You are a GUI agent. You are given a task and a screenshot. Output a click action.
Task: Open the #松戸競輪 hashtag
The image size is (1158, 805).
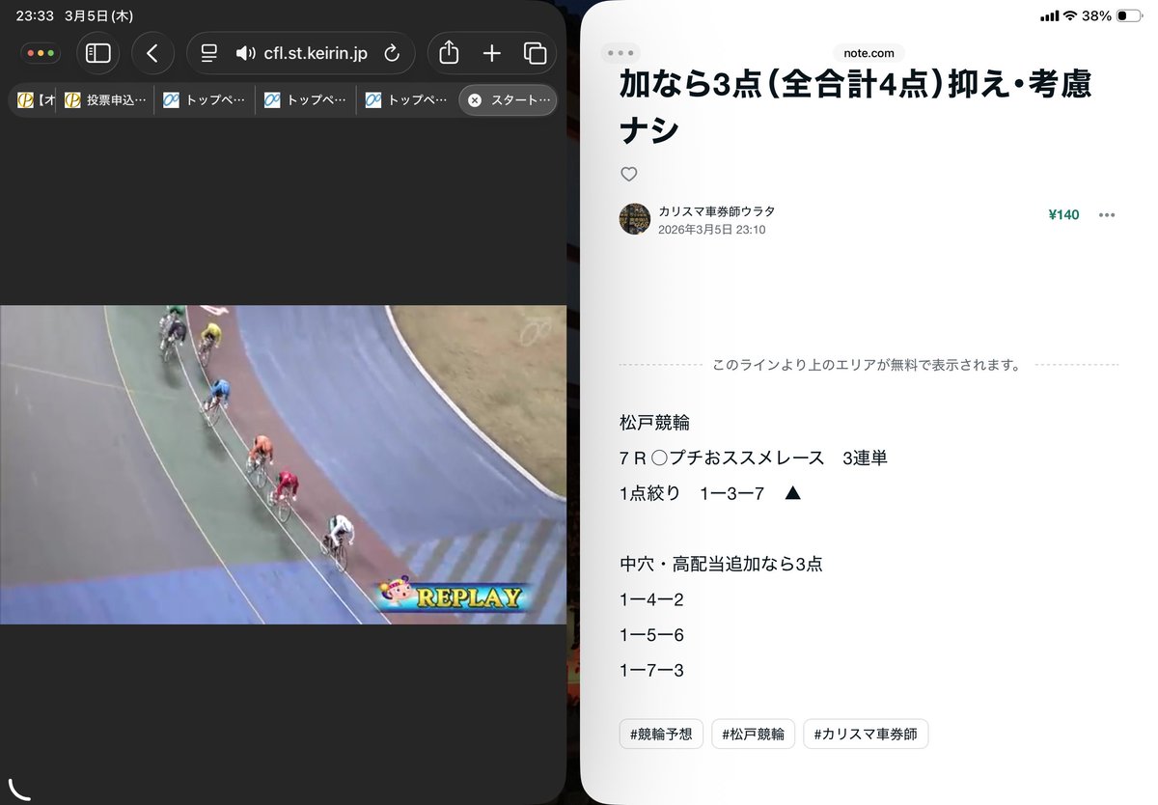coord(754,734)
